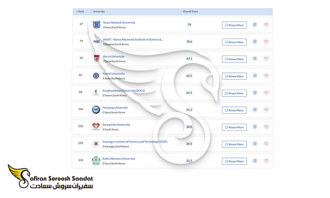The width and height of the screenshot is (330, 198).
Task: Click Know More for Seoul National University
Action: point(234,25)
